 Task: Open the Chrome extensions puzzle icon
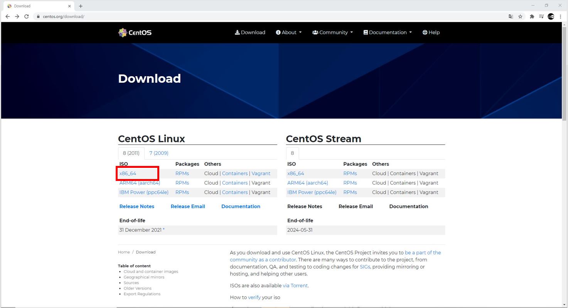point(532,17)
